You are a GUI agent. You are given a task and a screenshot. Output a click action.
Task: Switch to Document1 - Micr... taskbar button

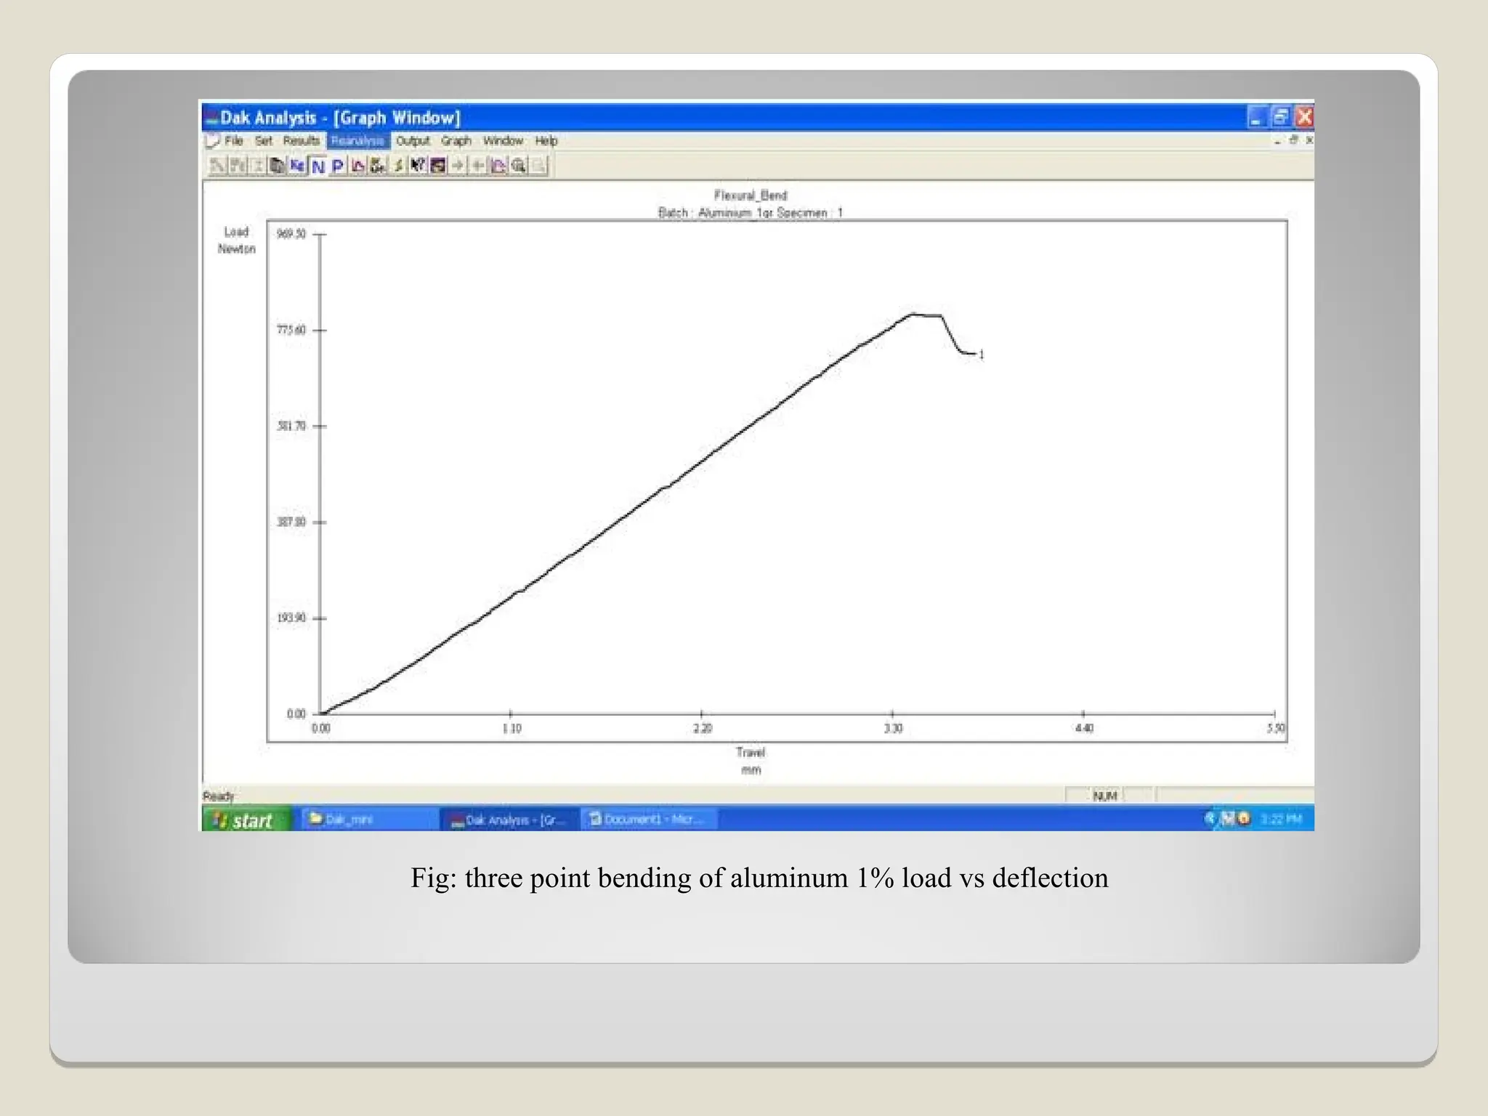[x=649, y=820]
